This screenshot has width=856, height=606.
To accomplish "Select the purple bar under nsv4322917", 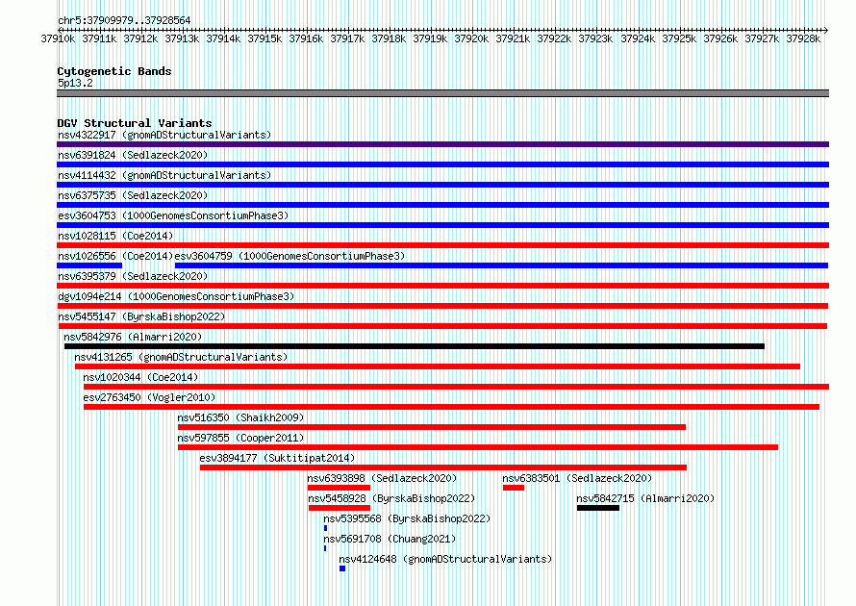I will tap(442, 144).
